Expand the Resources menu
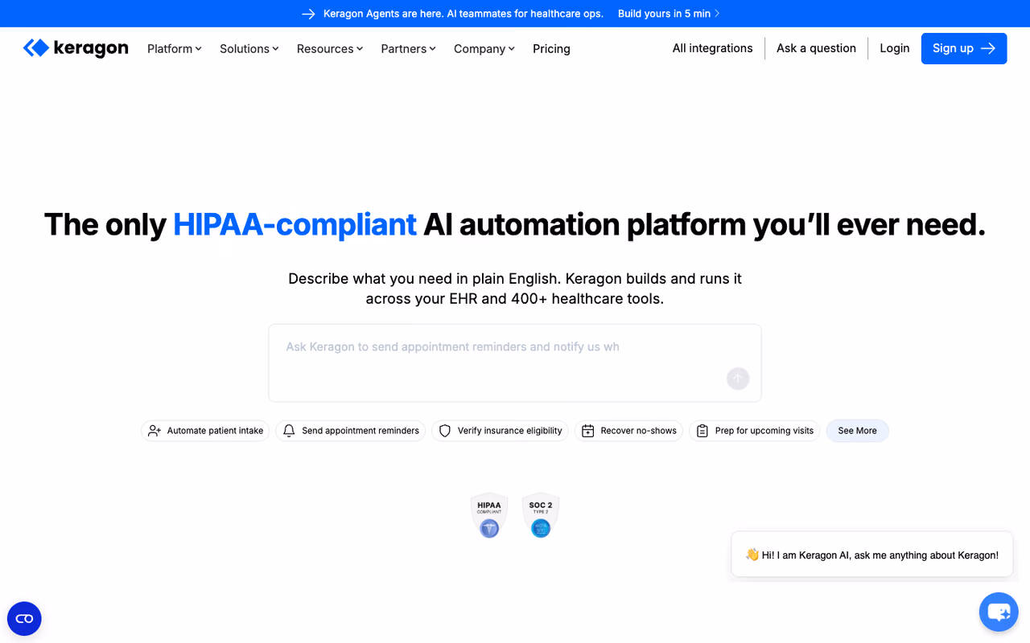The height and width of the screenshot is (643, 1030). 330,49
